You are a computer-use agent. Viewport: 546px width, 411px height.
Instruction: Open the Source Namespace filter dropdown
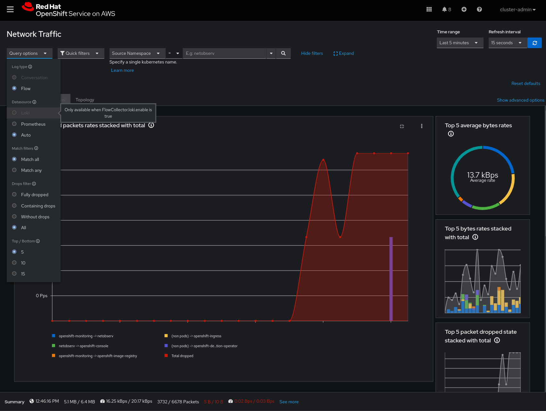(x=137, y=53)
